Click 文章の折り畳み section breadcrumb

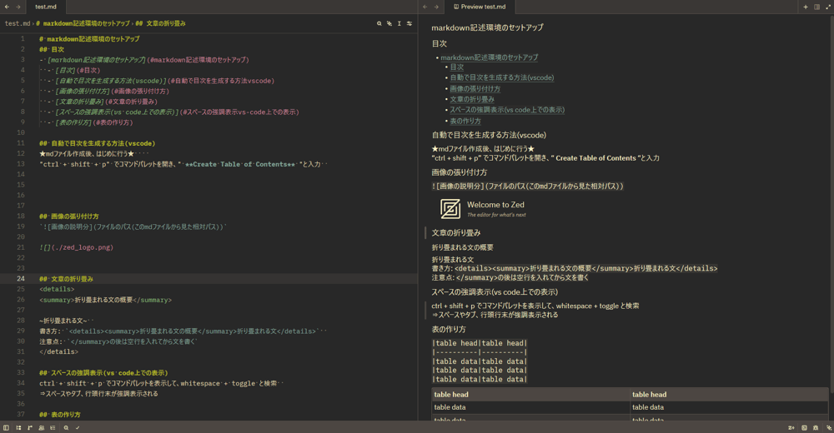160,23
